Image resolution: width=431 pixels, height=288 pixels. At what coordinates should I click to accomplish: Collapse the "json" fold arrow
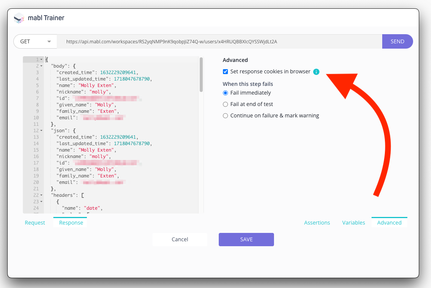click(x=42, y=131)
